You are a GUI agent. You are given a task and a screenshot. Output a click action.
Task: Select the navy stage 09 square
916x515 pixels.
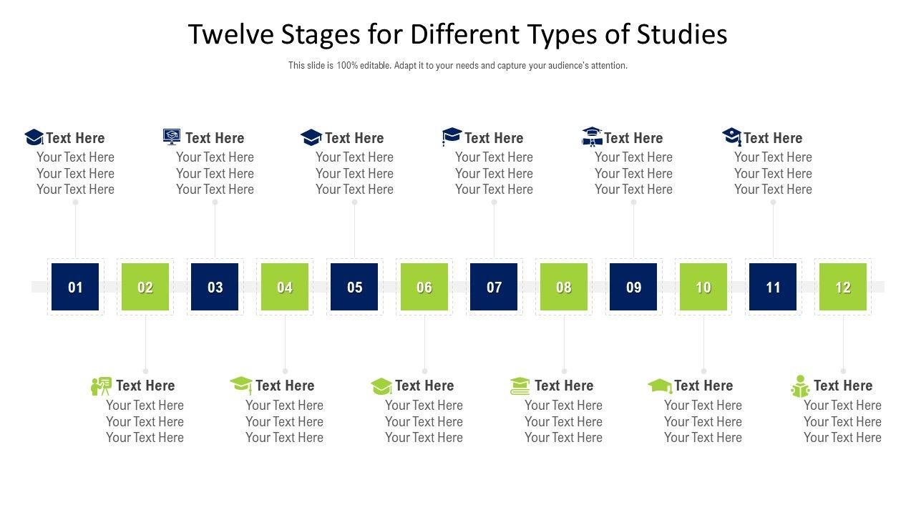pyautogui.click(x=633, y=287)
